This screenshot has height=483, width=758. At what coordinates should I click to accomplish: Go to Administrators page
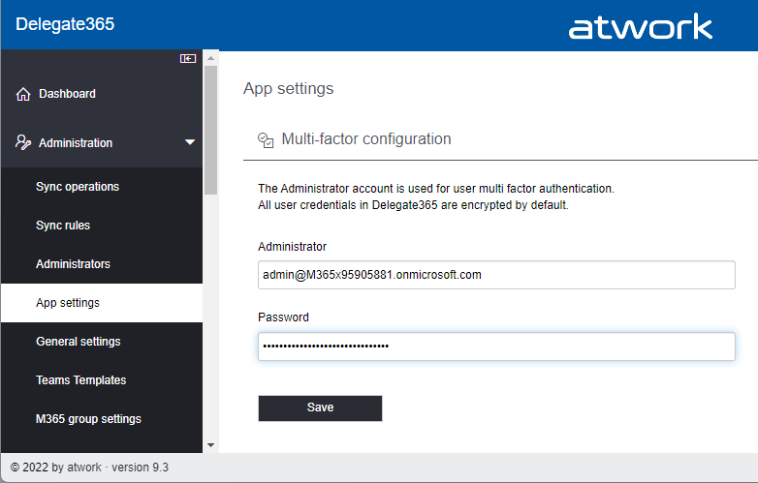coord(73,264)
